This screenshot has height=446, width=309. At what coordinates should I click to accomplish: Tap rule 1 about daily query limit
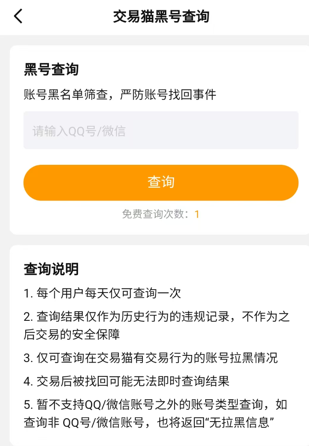[x=102, y=293]
